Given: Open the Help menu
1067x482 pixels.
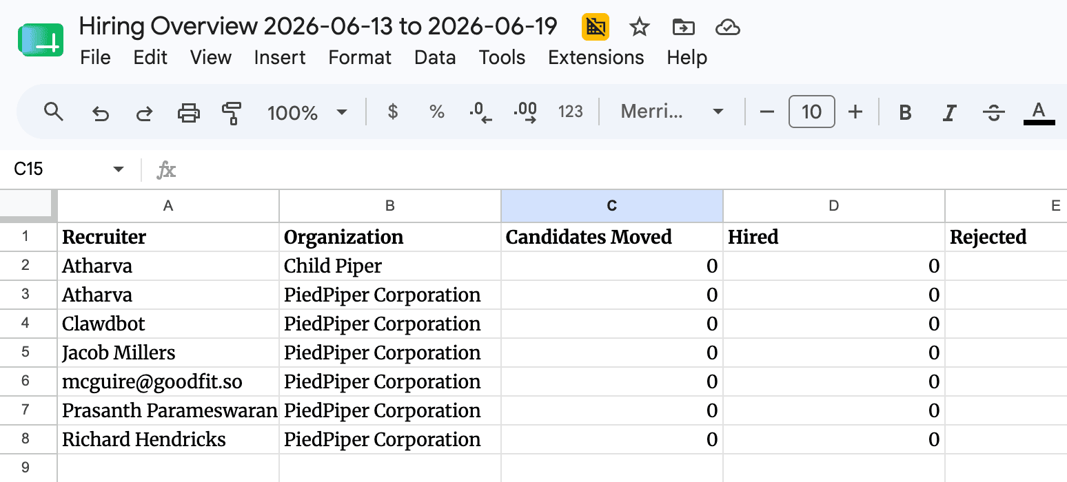Looking at the screenshot, I should pyautogui.click(x=687, y=57).
